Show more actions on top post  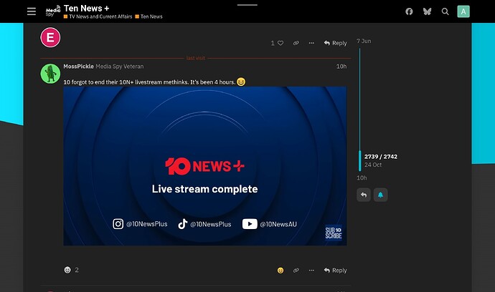coord(311,43)
